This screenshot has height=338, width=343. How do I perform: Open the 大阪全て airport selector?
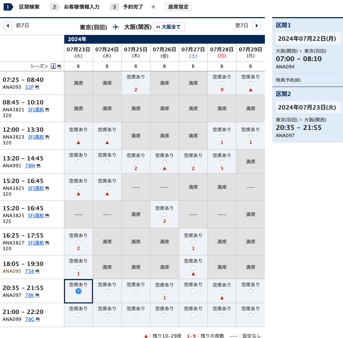(x=169, y=27)
